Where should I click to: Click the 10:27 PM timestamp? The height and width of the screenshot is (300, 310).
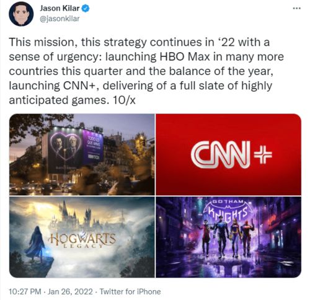coord(25,291)
